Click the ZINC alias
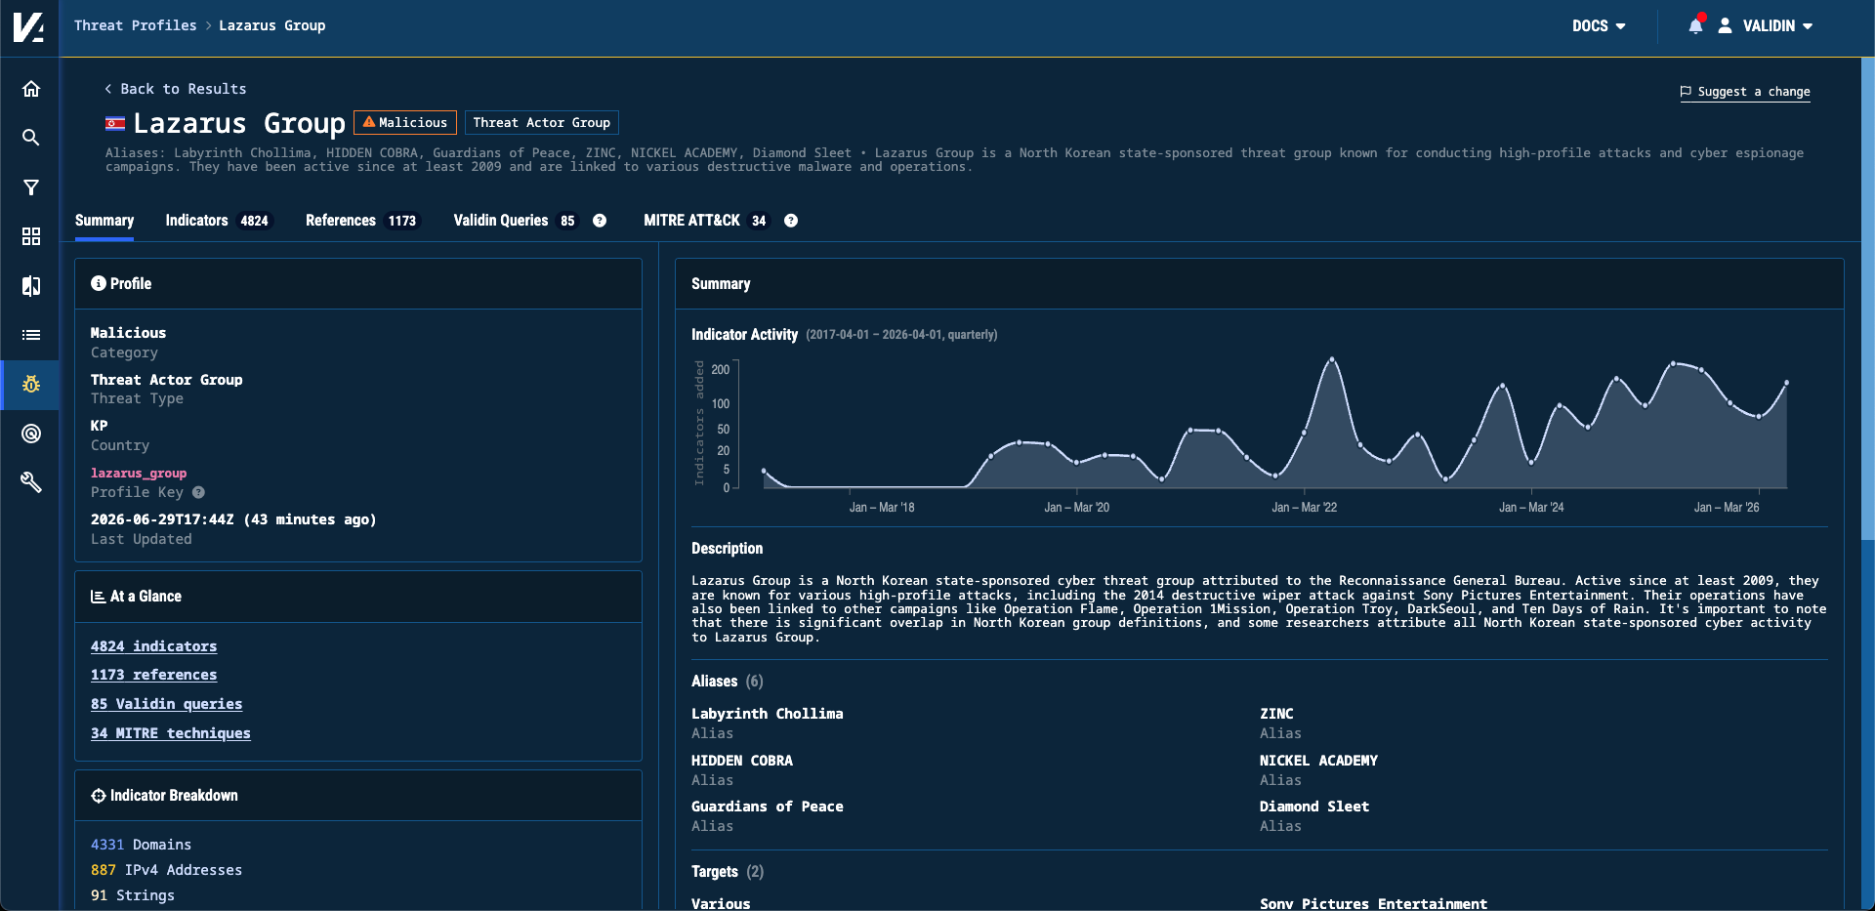Image resolution: width=1875 pixels, height=911 pixels. click(x=1276, y=714)
